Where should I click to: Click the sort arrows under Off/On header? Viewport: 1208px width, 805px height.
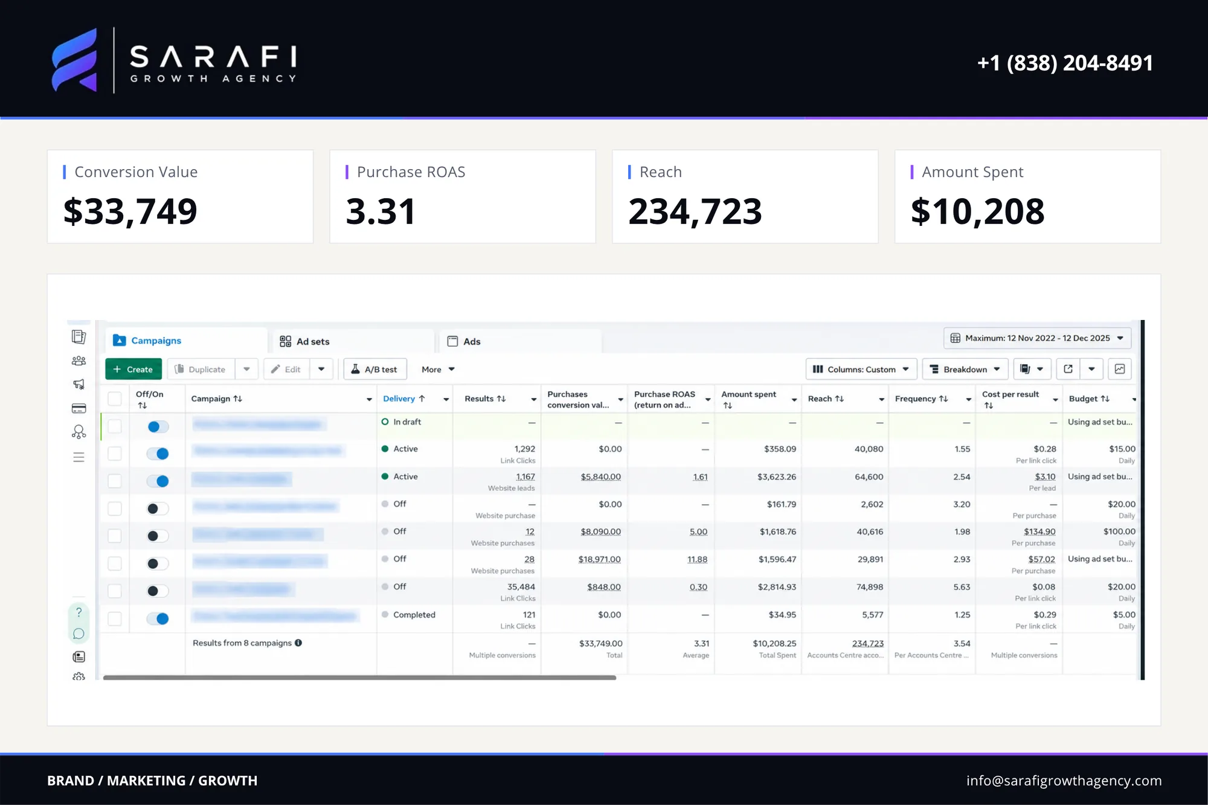[142, 405]
